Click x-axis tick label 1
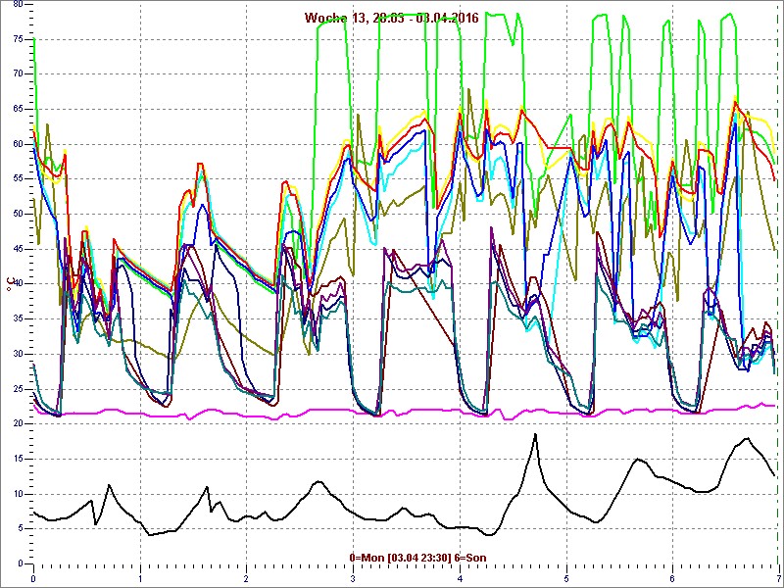 [140, 575]
